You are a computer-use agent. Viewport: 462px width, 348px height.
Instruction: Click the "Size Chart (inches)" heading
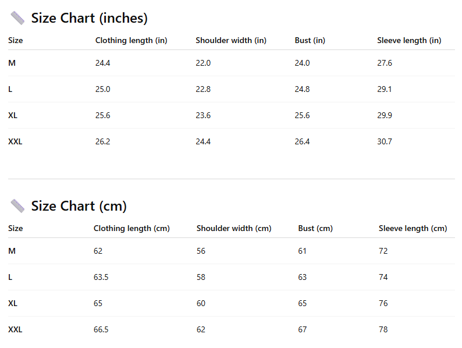pos(89,18)
